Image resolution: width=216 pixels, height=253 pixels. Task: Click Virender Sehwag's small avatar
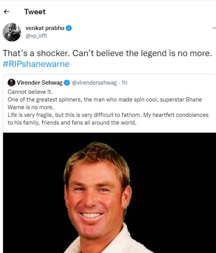(x=12, y=83)
